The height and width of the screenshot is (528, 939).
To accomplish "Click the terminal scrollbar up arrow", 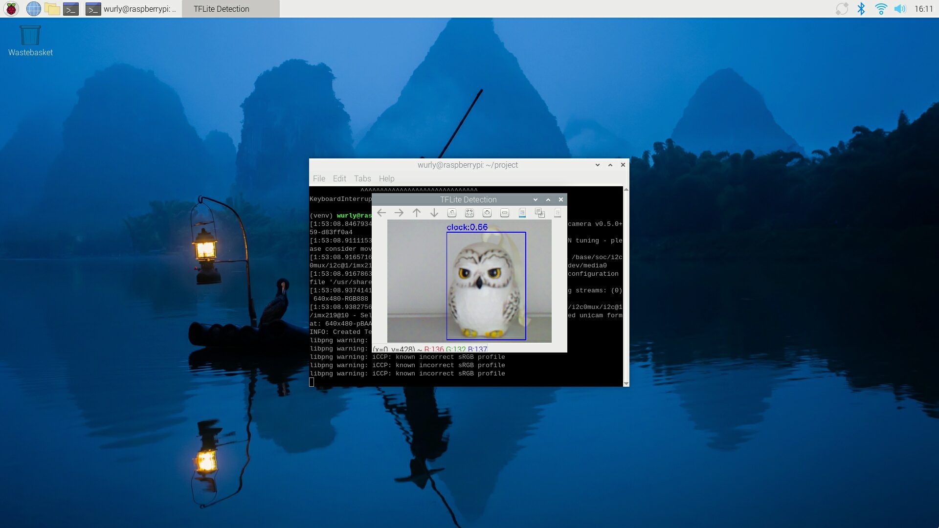I will click(626, 189).
